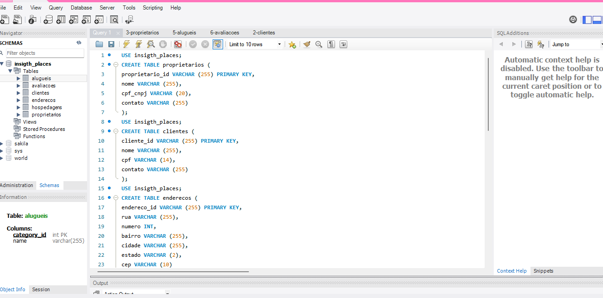
Task: Open the Database menu
Action: (x=81, y=8)
